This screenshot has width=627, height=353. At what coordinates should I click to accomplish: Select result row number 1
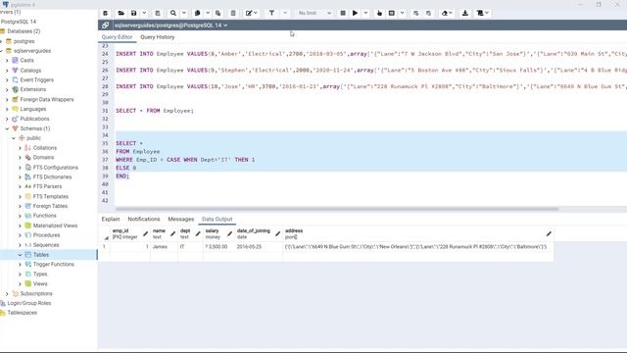[104, 247]
